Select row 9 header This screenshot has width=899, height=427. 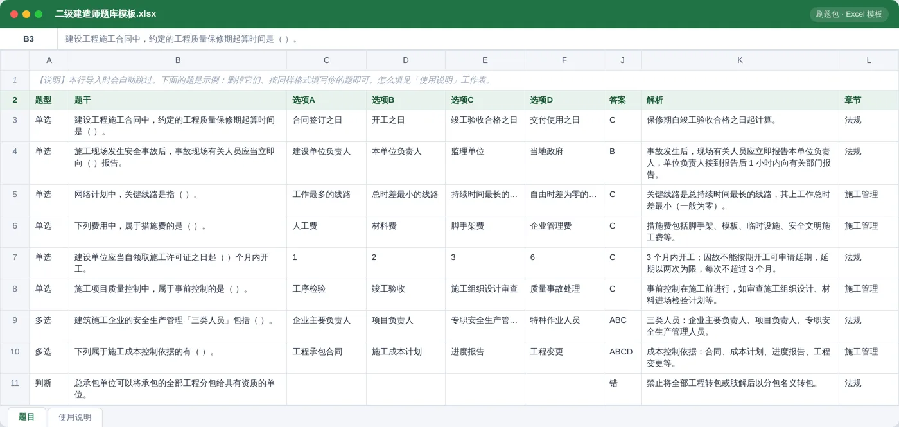[15, 326]
